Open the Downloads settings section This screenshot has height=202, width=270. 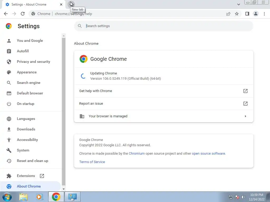tap(26, 129)
